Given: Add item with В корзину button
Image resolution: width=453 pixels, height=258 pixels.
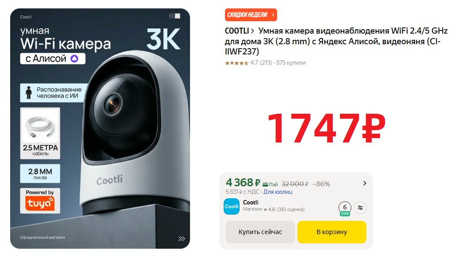Looking at the screenshot, I should click(x=331, y=232).
